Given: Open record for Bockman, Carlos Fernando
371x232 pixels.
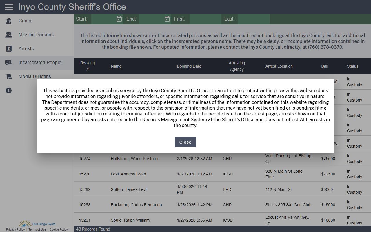Looking at the screenshot, I should [136, 205].
